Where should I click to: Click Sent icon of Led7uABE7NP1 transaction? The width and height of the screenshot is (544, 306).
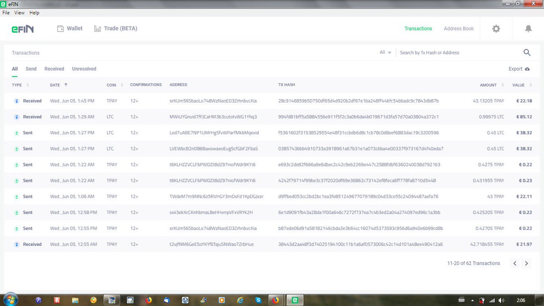(17, 133)
